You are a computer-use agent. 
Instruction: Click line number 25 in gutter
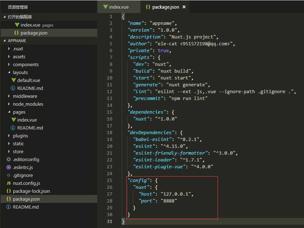coord(109,181)
